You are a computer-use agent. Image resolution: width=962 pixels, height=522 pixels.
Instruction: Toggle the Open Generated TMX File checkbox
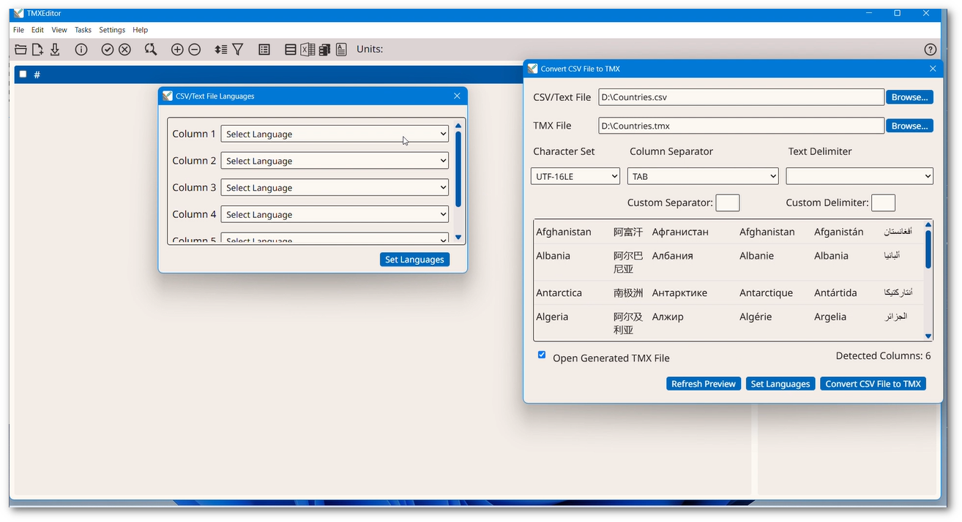pos(542,355)
